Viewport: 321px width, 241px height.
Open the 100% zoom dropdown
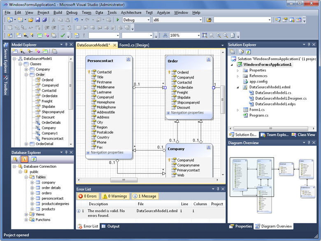tap(198, 35)
